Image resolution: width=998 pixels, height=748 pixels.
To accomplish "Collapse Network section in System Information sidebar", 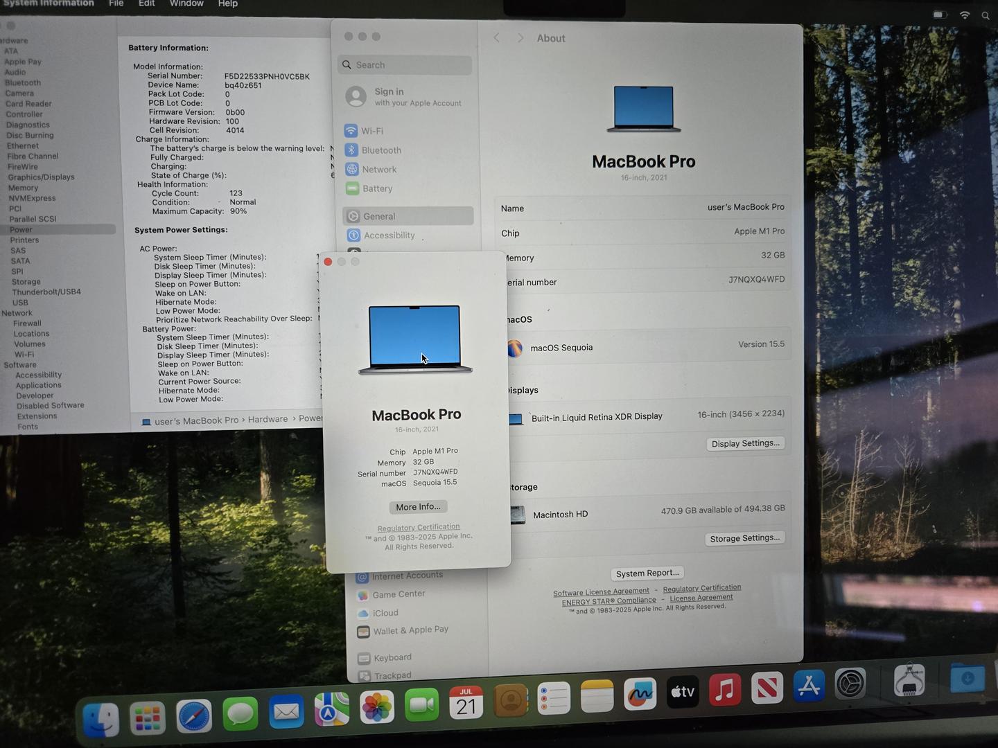I will coord(17,313).
